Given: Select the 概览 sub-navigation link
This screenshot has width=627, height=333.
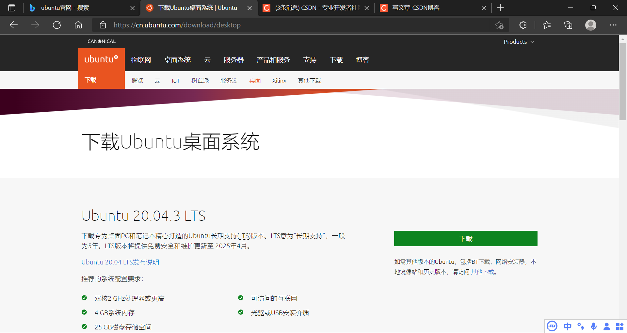Looking at the screenshot, I should (137, 81).
